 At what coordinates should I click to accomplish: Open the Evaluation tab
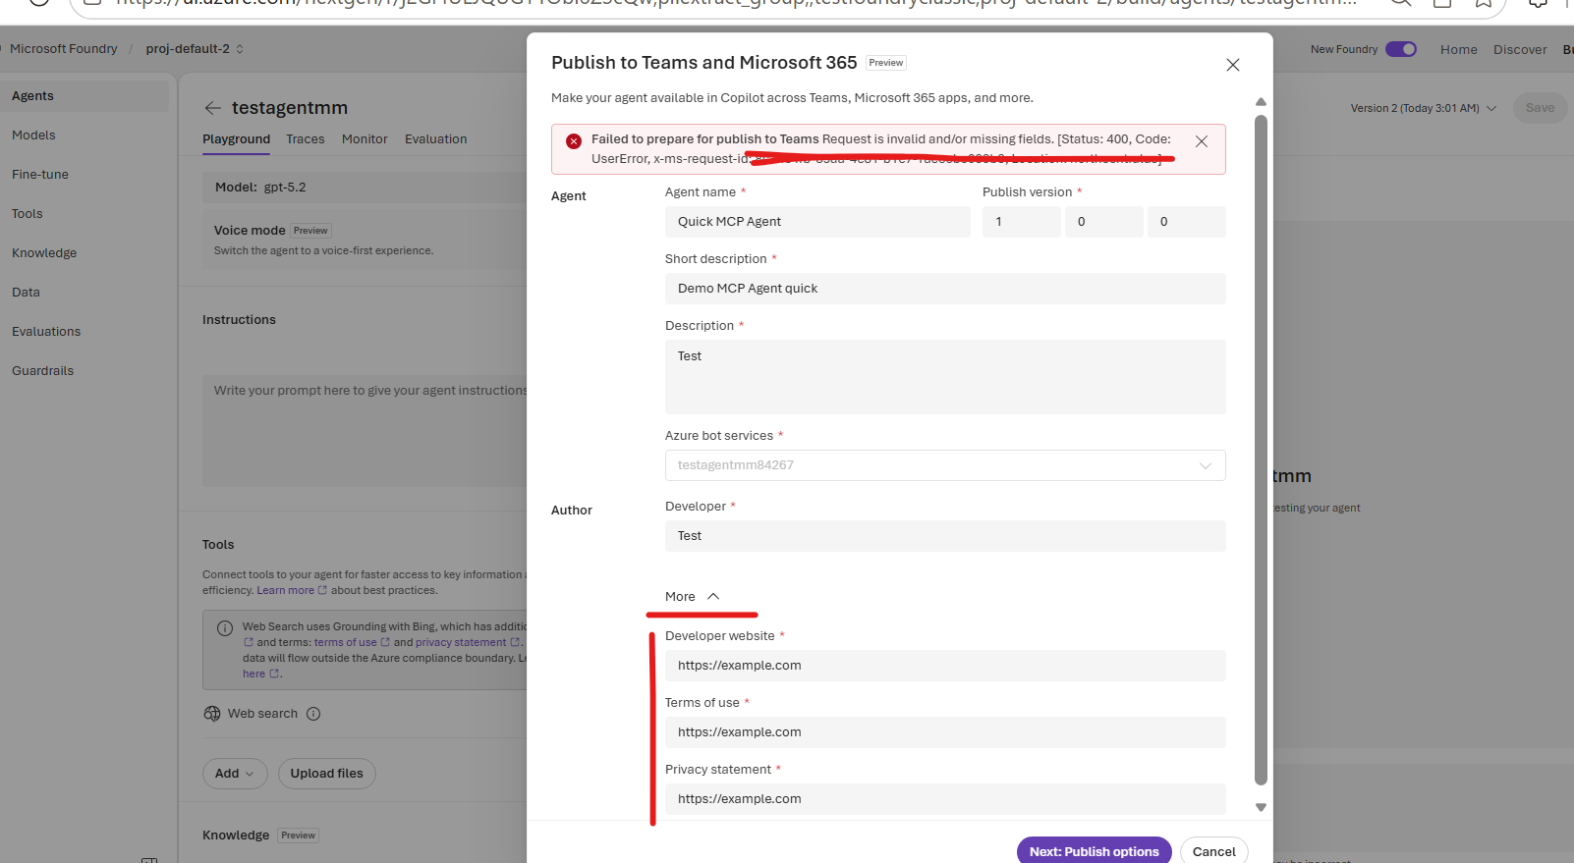point(435,139)
